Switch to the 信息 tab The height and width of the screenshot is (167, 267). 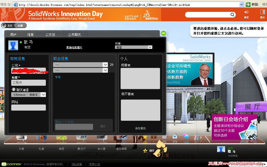click(30, 35)
